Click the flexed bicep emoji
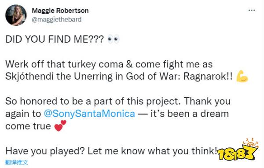The image size is (264, 168). (x=242, y=76)
